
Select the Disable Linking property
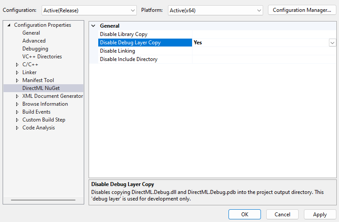pos(118,51)
